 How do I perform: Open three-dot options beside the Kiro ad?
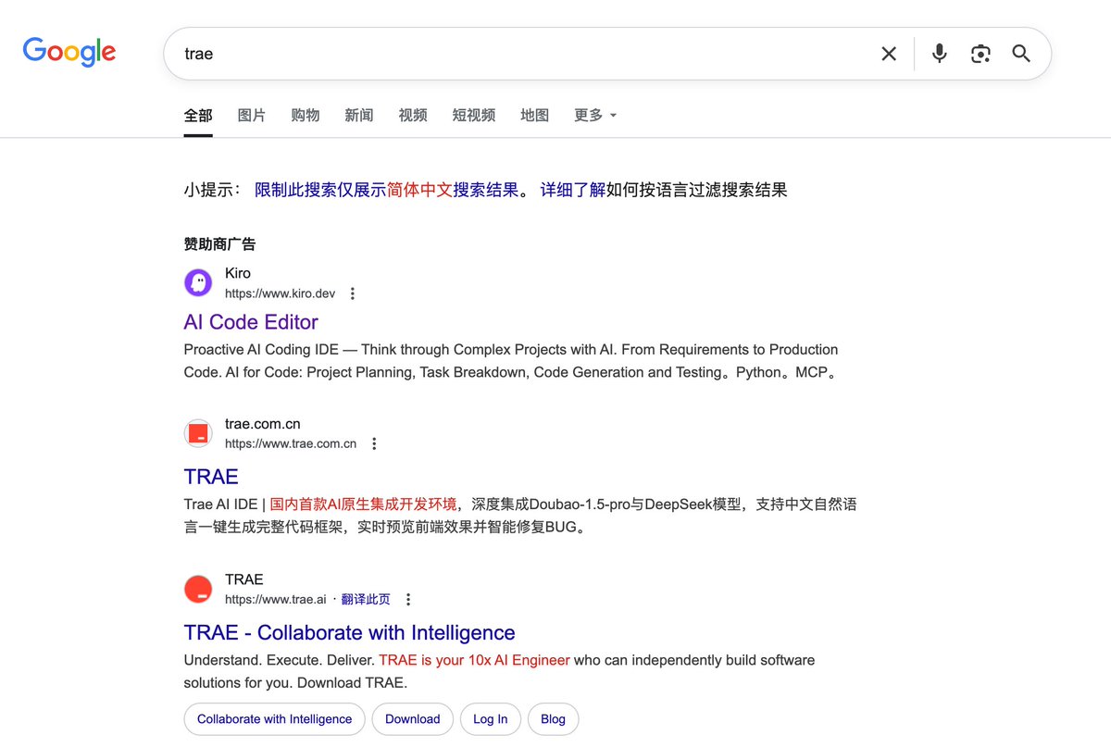[353, 293]
